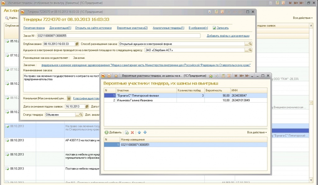Open date picker next to Опубликовано field
Viewport: 318px width, 185px height.
coord(77,44)
